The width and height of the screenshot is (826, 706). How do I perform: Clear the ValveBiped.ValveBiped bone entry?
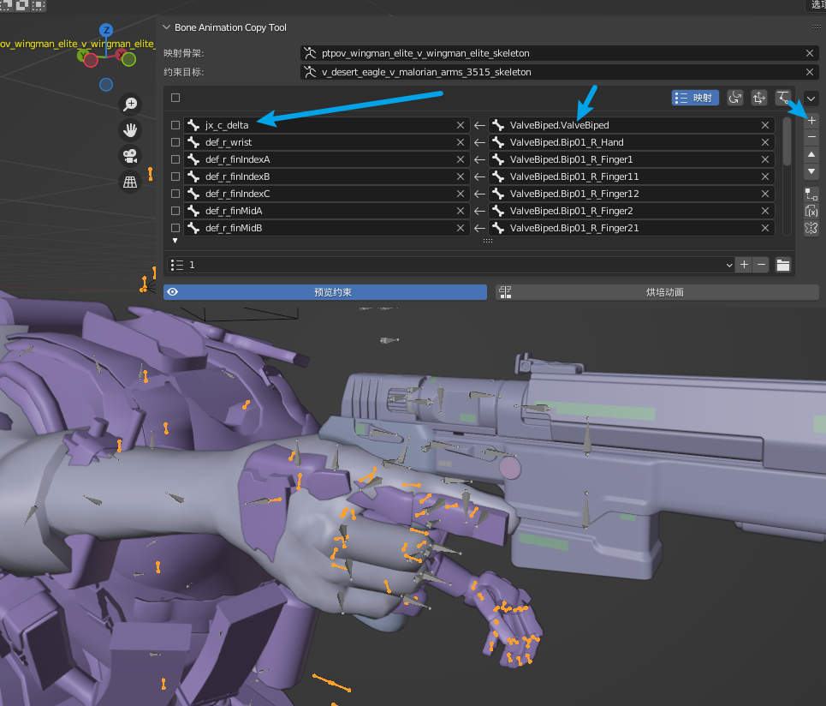[x=765, y=125]
